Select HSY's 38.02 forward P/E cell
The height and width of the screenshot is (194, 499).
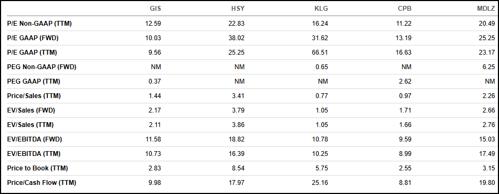click(237, 38)
